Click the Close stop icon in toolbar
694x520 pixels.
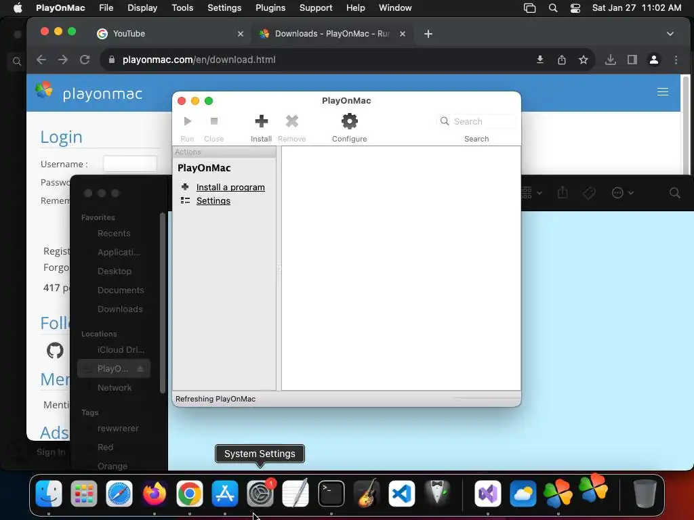(x=213, y=121)
